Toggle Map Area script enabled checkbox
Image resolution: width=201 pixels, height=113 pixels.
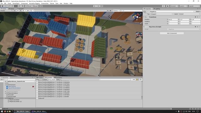(x=148, y=27)
